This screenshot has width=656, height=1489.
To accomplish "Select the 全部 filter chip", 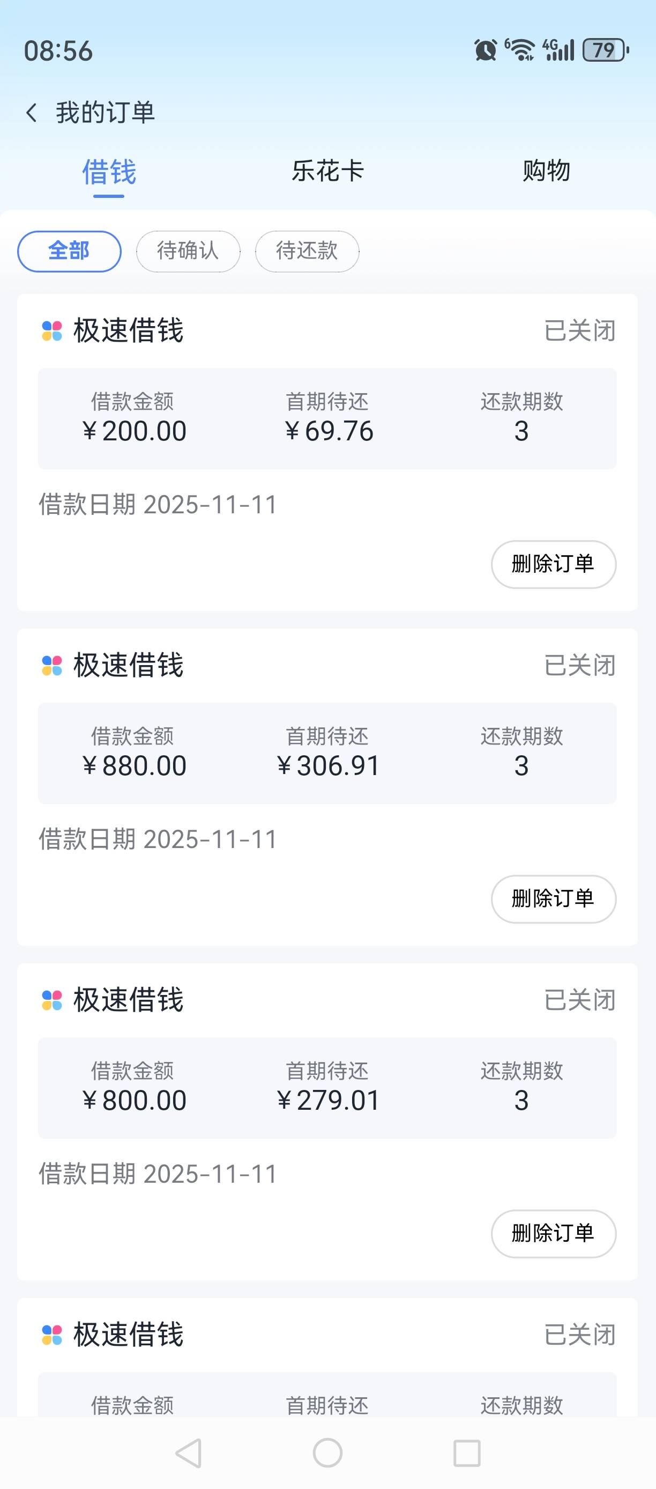I will point(69,251).
